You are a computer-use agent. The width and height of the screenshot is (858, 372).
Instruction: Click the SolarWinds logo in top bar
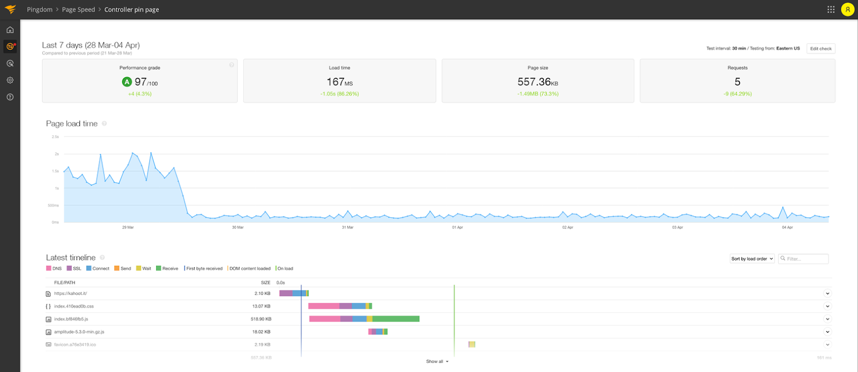pyautogui.click(x=10, y=9)
